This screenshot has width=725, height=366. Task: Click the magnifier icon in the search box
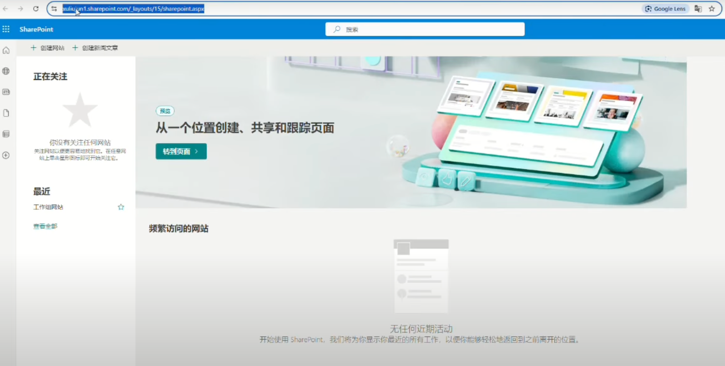click(x=337, y=29)
